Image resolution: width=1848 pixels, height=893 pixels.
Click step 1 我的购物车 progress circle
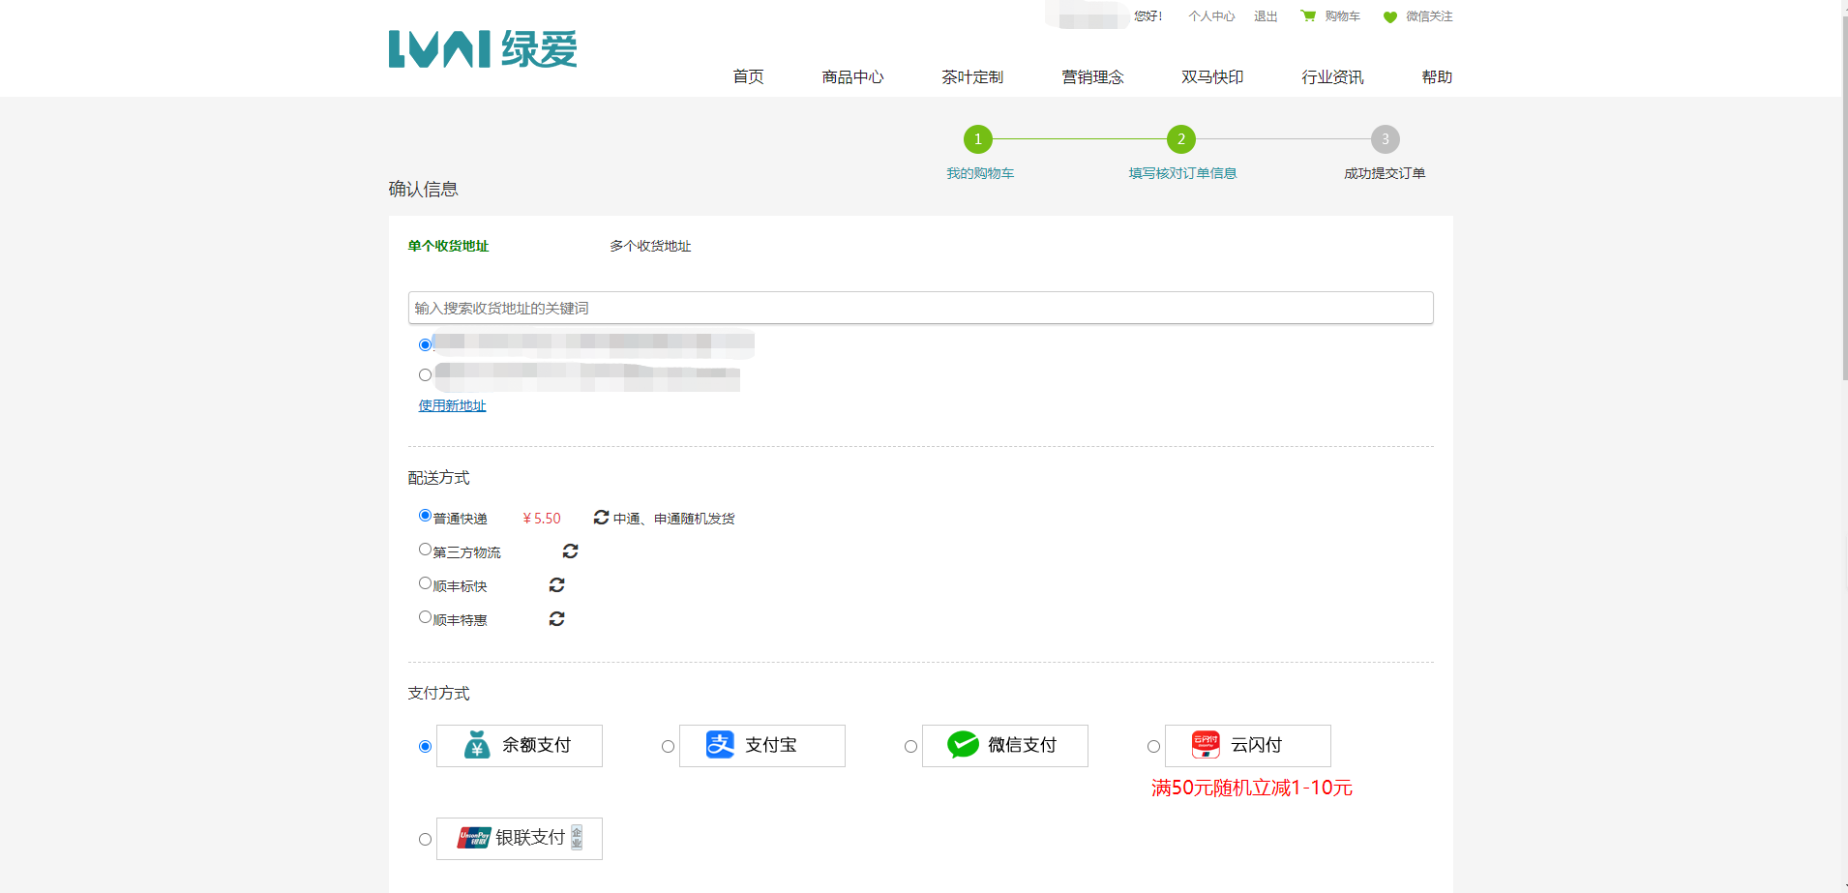click(x=978, y=139)
